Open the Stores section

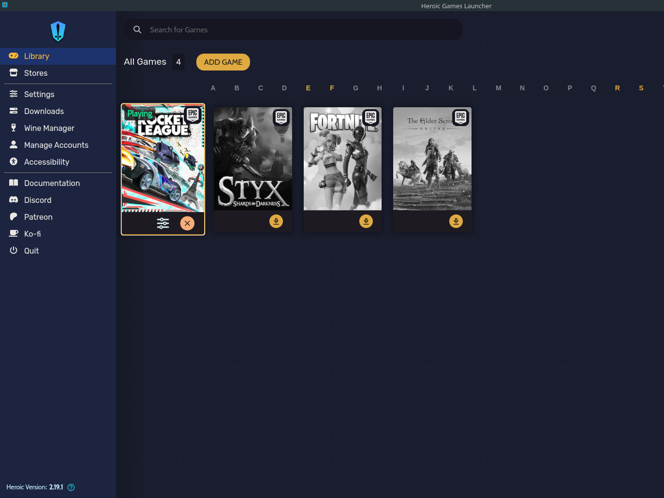[58, 73]
